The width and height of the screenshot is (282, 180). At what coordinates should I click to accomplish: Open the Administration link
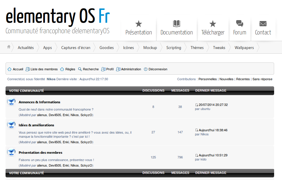click(x=131, y=69)
